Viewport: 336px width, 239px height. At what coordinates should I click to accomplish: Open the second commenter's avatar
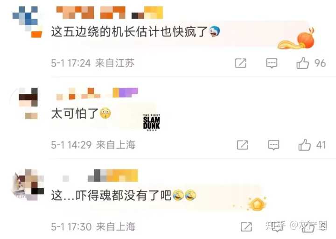[28, 103]
